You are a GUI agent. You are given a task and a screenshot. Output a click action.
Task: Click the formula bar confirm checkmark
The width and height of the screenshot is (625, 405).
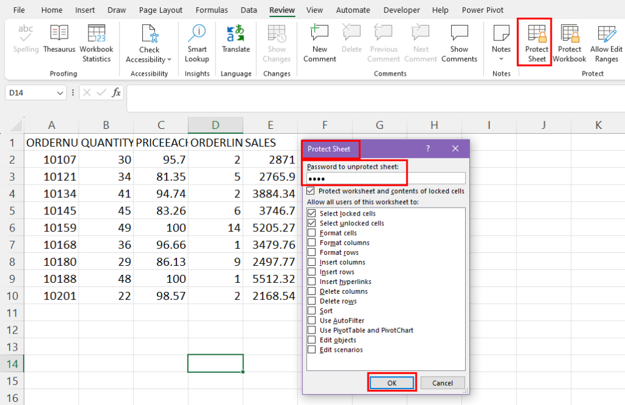(x=102, y=93)
